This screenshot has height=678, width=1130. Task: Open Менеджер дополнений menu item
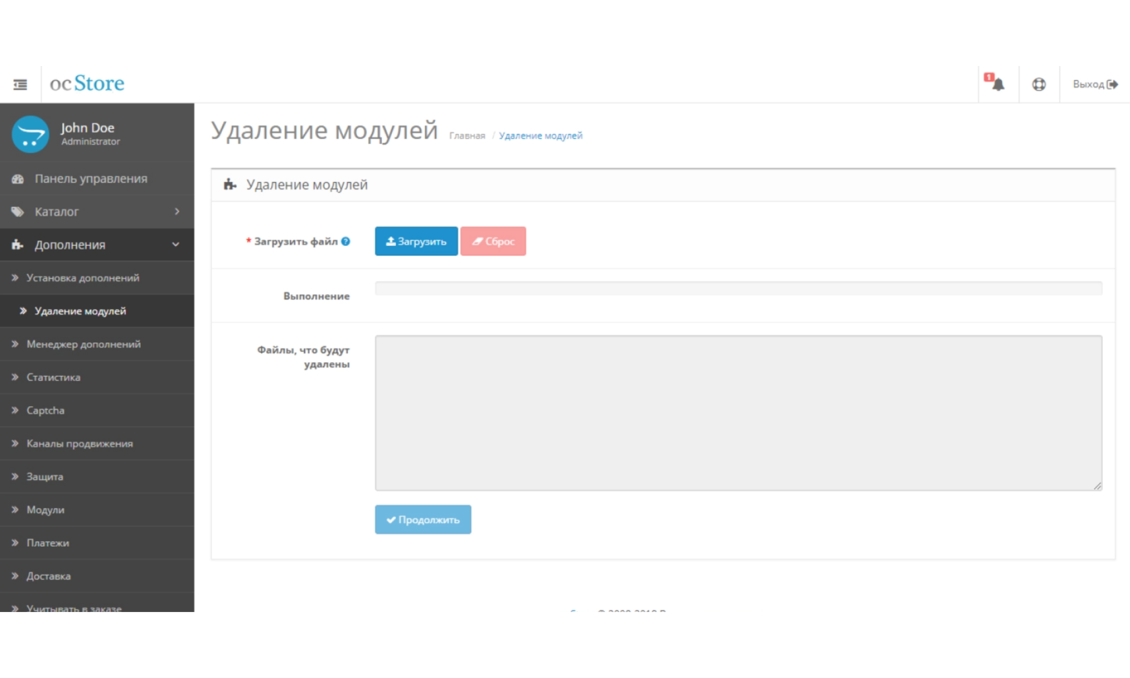click(x=84, y=344)
